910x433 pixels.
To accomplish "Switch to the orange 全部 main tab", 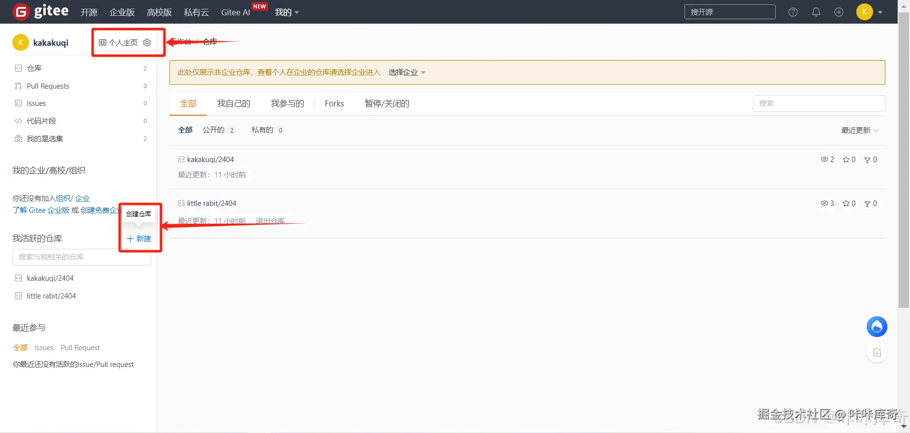I will pos(188,103).
